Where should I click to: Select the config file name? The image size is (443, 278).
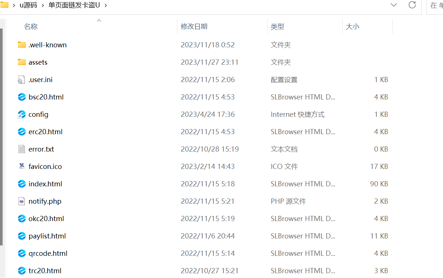(x=39, y=115)
